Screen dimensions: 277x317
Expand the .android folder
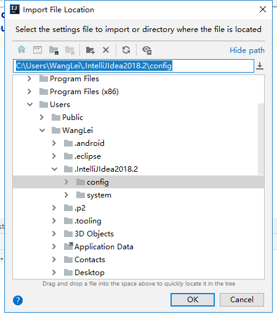coord(54,143)
